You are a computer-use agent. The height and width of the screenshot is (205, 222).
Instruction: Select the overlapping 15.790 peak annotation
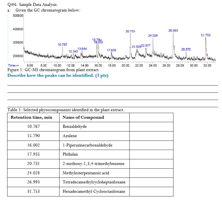tap(97, 39)
